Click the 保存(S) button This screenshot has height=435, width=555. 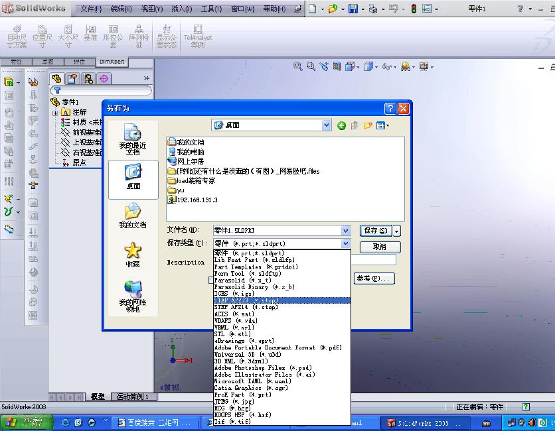[x=376, y=231]
